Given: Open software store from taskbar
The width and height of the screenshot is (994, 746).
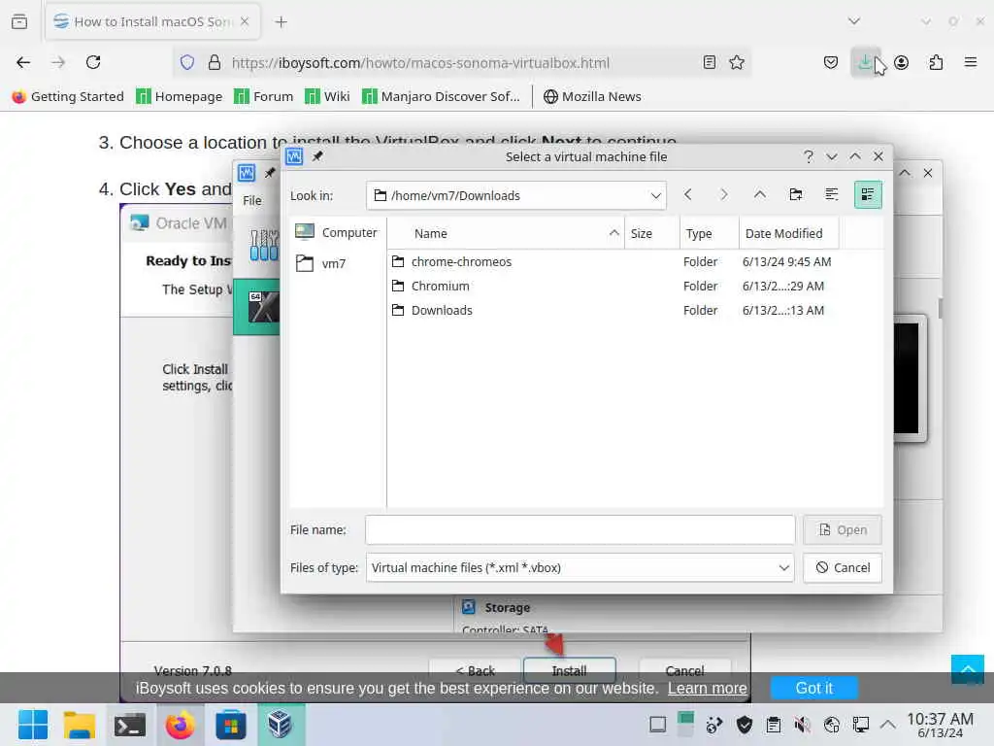Looking at the screenshot, I should point(231,725).
